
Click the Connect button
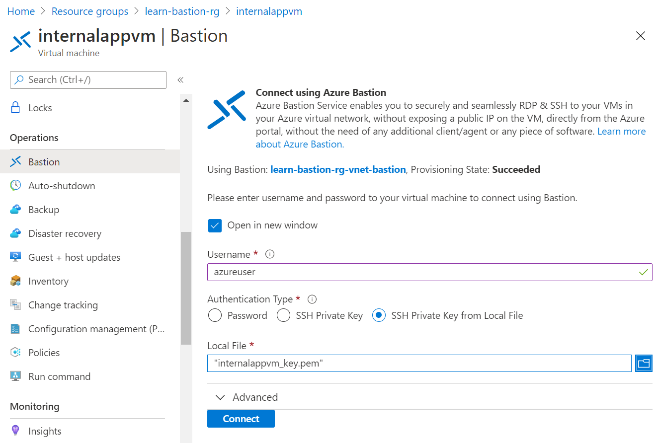241,419
